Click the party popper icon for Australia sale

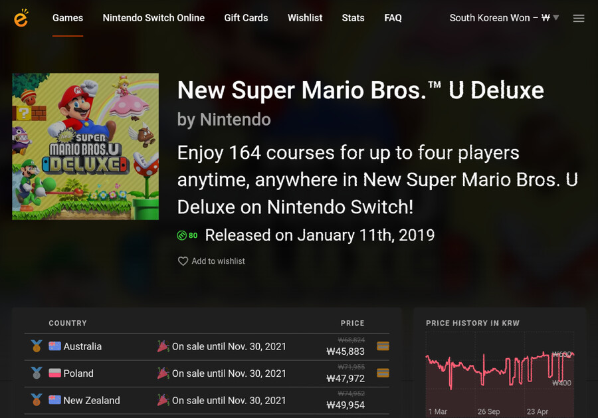[163, 346]
